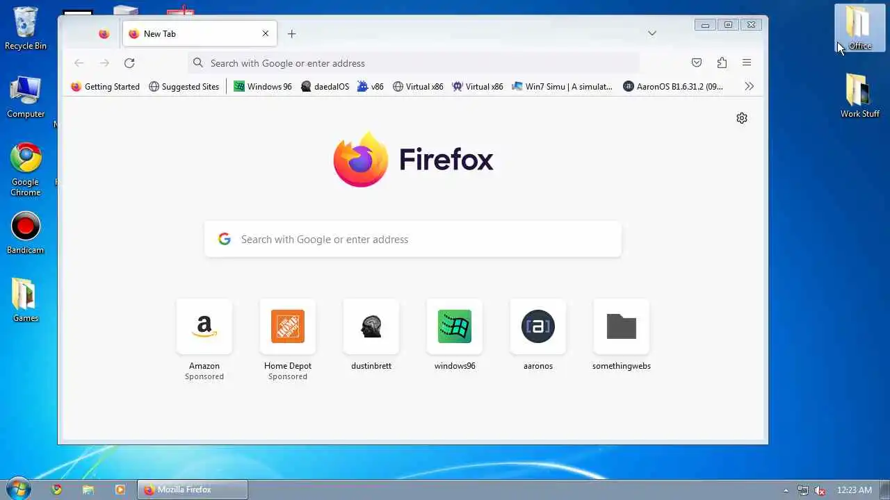Open new tab personalize gear icon
Viewport: 890px width, 500px height.
coord(742,118)
